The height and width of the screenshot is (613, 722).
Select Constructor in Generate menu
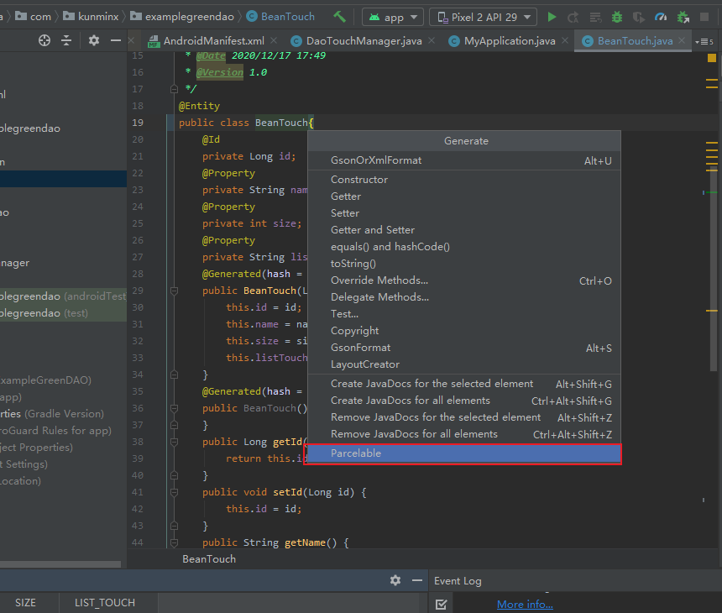464,180
